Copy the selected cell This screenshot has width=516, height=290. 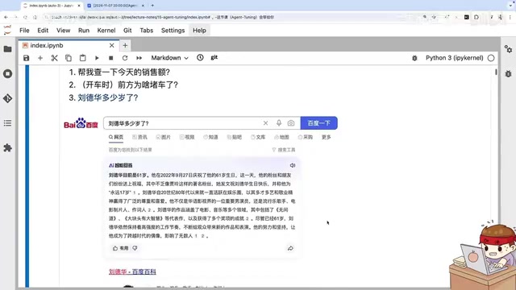(68, 58)
